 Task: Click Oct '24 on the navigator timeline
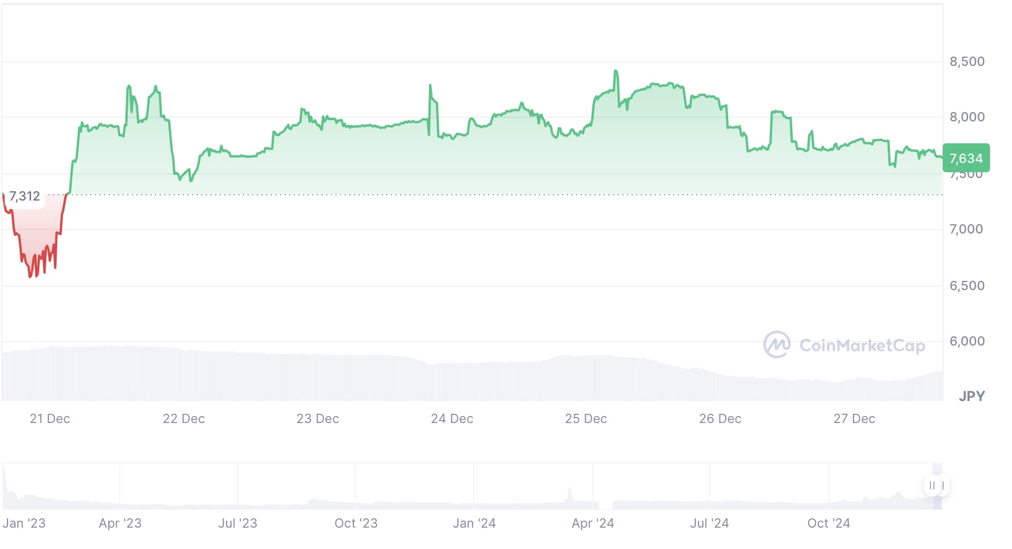(x=829, y=523)
